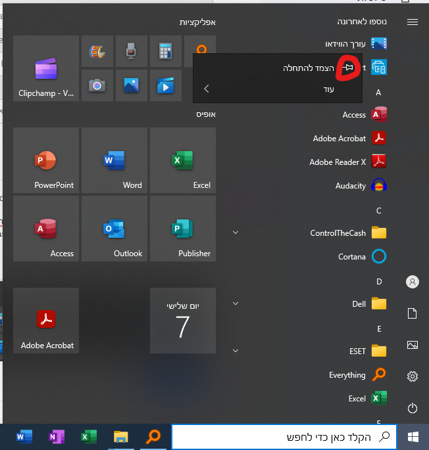The image size is (429, 450).
Task: Click the Windows Start button
Action: point(413,437)
